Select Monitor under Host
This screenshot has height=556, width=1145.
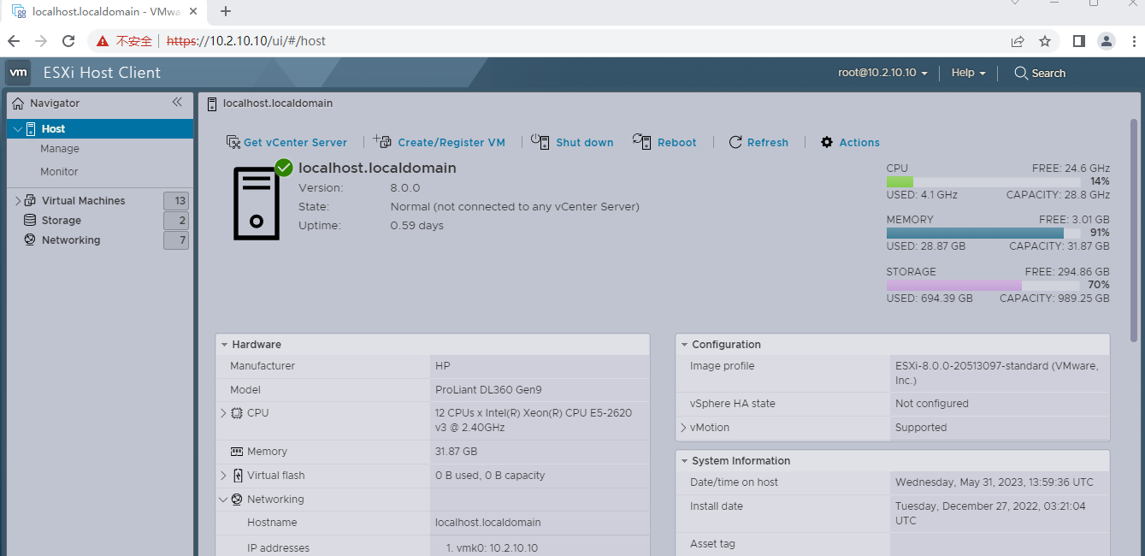pos(59,172)
